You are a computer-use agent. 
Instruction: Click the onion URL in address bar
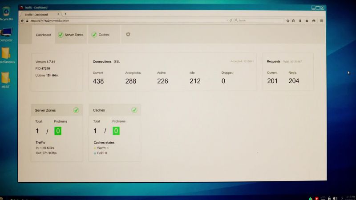coord(50,20)
